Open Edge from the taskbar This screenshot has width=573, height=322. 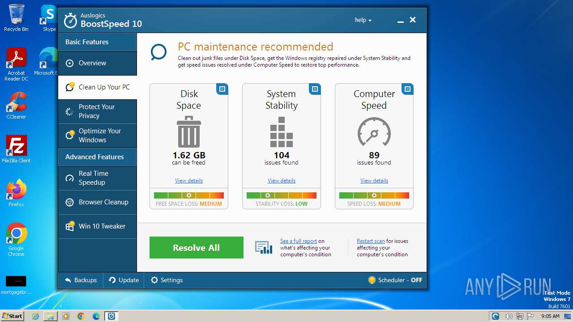pos(96,316)
